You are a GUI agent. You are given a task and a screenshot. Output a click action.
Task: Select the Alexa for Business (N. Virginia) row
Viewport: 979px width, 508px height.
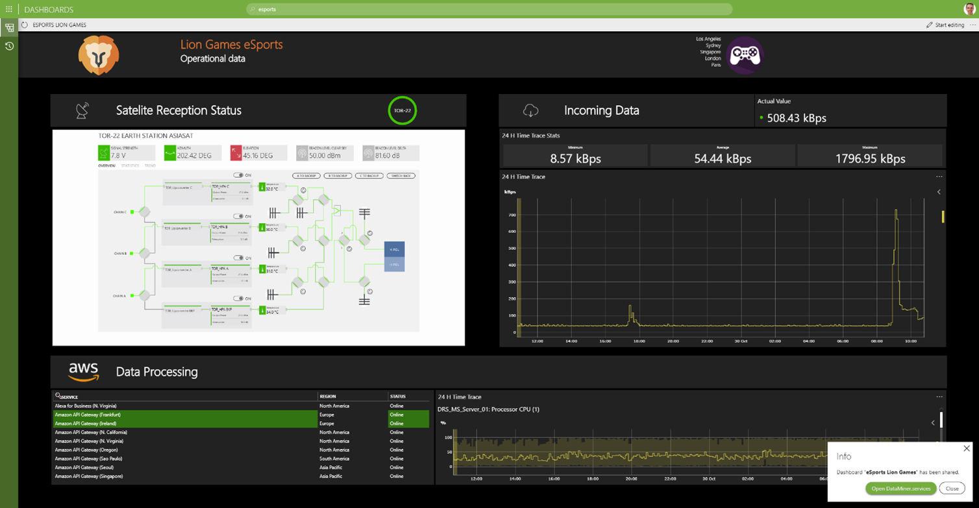click(241, 405)
